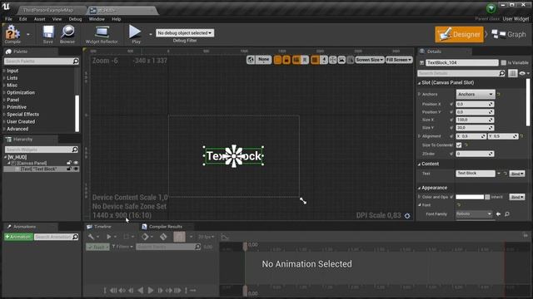Open the Text Bind dropdown
This screenshot has width=533, height=299.
click(517, 174)
